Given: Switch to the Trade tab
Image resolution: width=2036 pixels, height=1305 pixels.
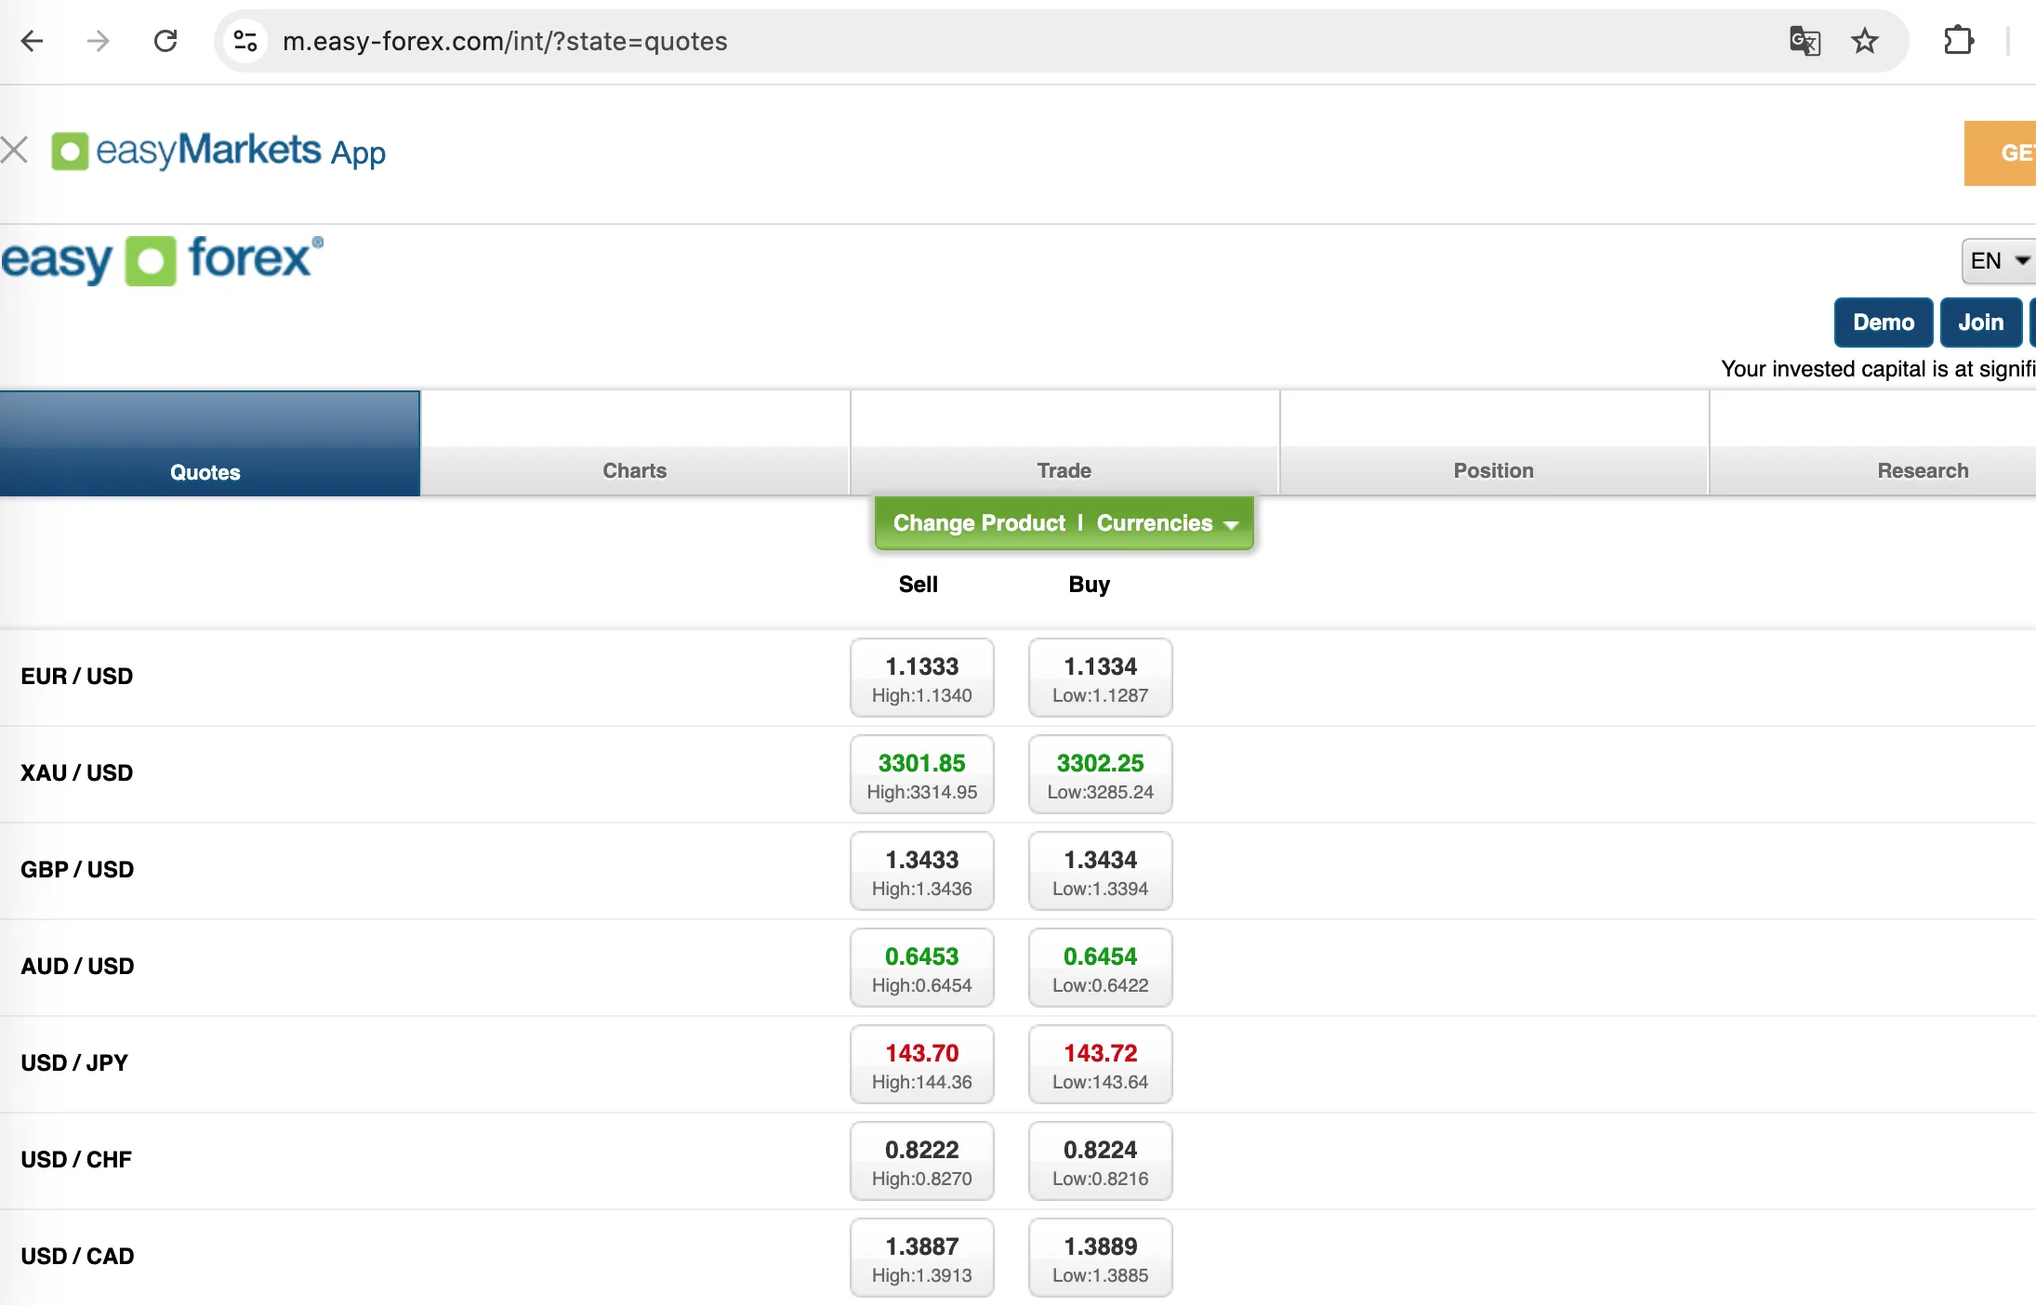Looking at the screenshot, I should [x=1064, y=443].
